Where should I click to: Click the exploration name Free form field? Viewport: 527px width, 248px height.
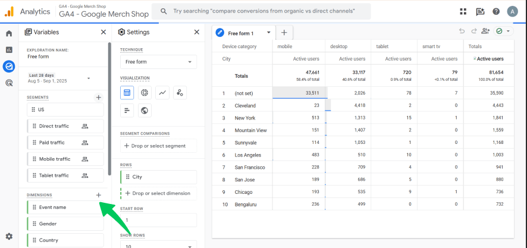click(x=38, y=56)
